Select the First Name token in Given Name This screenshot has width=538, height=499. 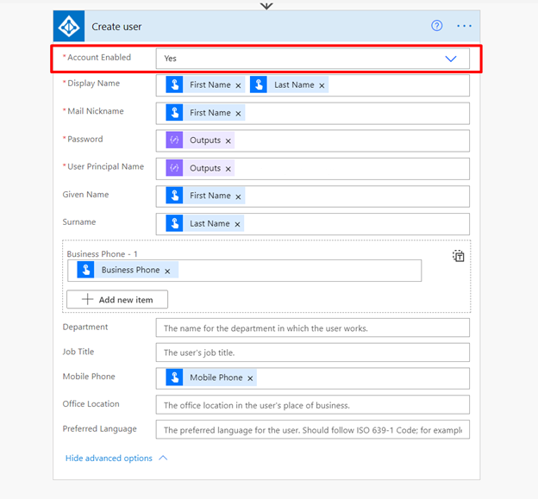[210, 196]
